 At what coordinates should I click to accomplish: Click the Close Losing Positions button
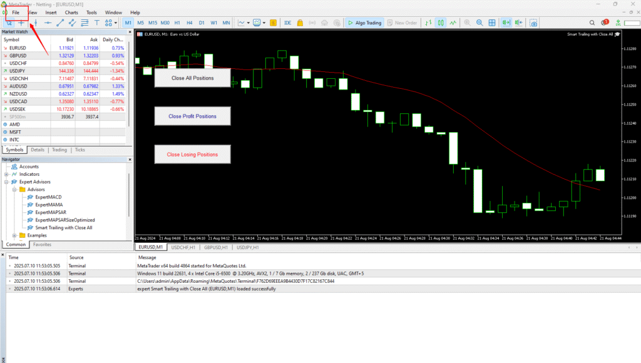(x=193, y=155)
